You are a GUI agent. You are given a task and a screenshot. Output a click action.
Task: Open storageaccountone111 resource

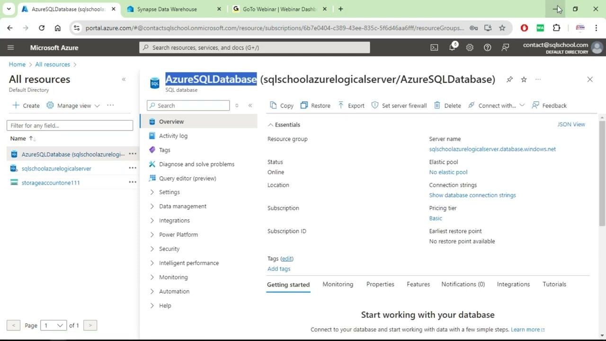pyautogui.click(x=51, y=182)
